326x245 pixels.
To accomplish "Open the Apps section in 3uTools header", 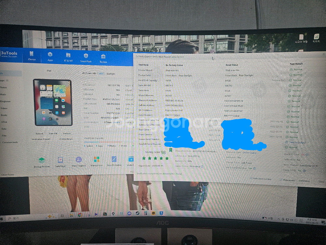I will click(x=50, y=57).
